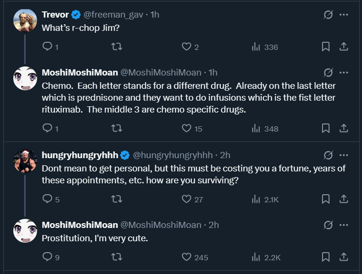
Task: Bookmark the 'Prostitution, I'm very cute' tweet
Action: [x=326, y=257]
